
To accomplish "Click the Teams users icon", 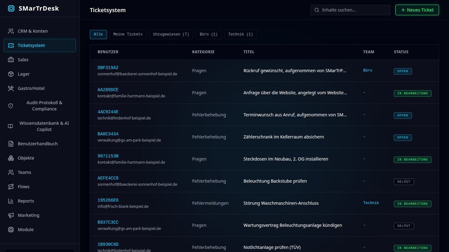I will tap(11, 172).
